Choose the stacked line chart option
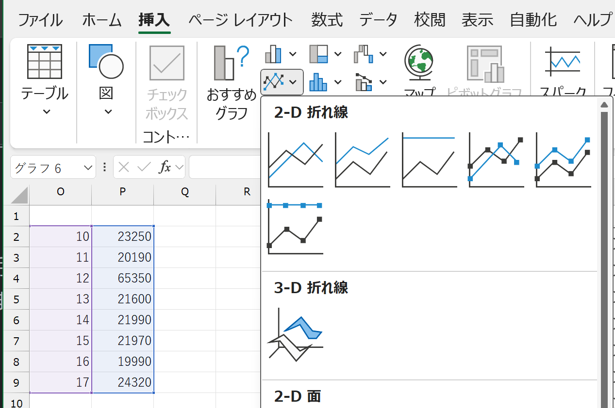This screenshot has height=408, width=615. 362,159
